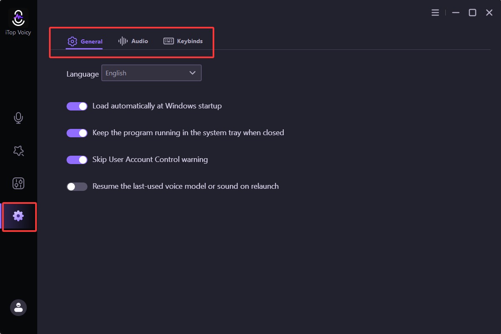The image size is (501, 334).
Task: Click the 'Skip User Account Control warning' text
Action: (150, 159)
